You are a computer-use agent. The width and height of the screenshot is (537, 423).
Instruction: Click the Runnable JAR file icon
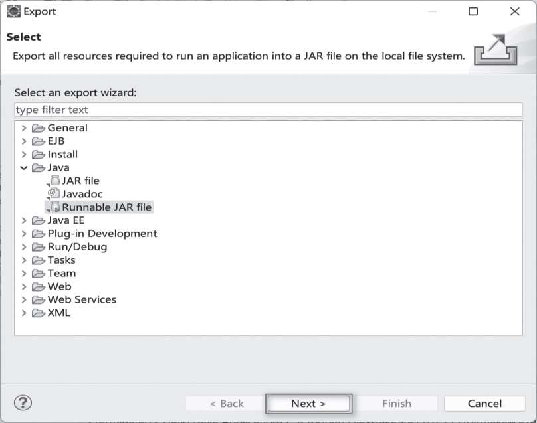[x=54, y=207]
